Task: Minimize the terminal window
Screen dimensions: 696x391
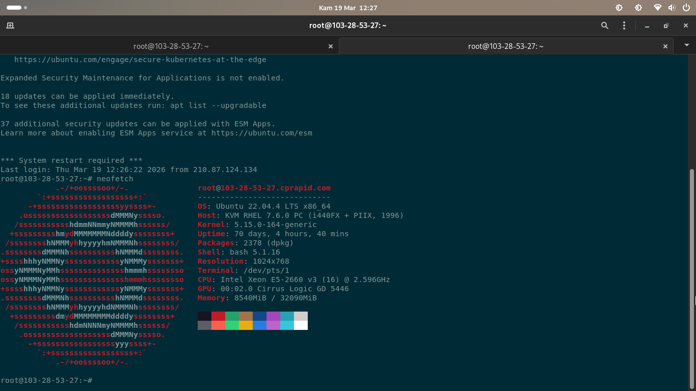Action: click(x=647, y=26)
